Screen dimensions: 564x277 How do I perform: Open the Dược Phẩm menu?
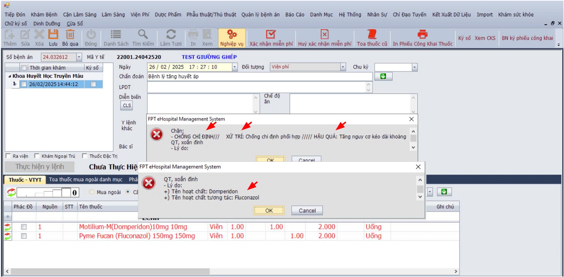[x=168, y=15]
